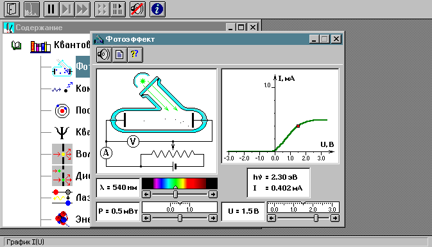Image resolution: width=432 pixels, height=247 pixels.
Task: Click the toolbar icon left of sound toggle
Action: point(117,9)
